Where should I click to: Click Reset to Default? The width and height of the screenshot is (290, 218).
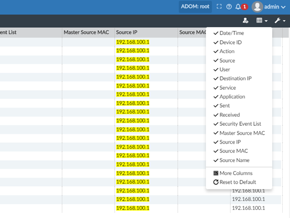click(x=237, y=182)
